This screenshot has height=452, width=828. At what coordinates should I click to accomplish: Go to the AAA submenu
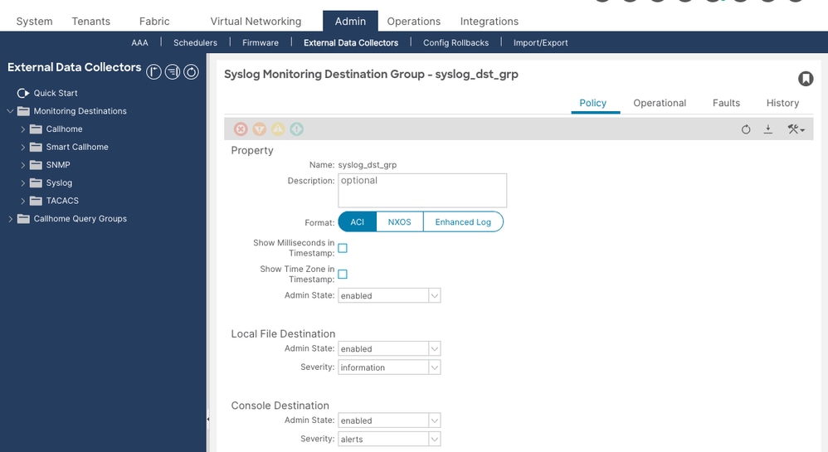click(139, 43)
